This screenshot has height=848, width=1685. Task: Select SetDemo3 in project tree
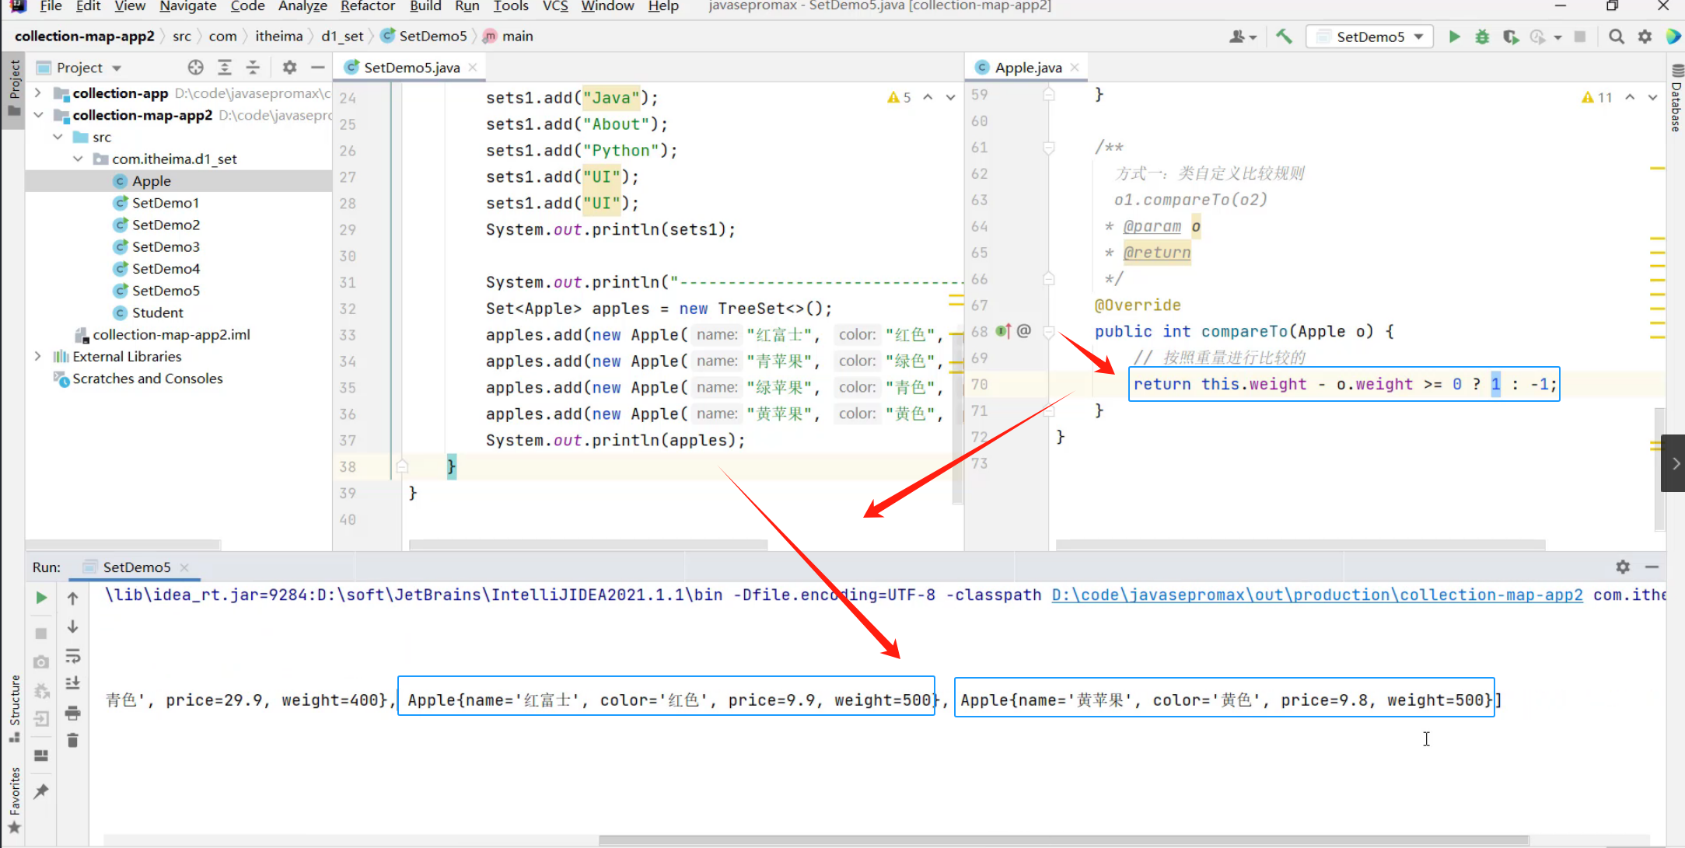pyautogui.click(x=166, y=246)
